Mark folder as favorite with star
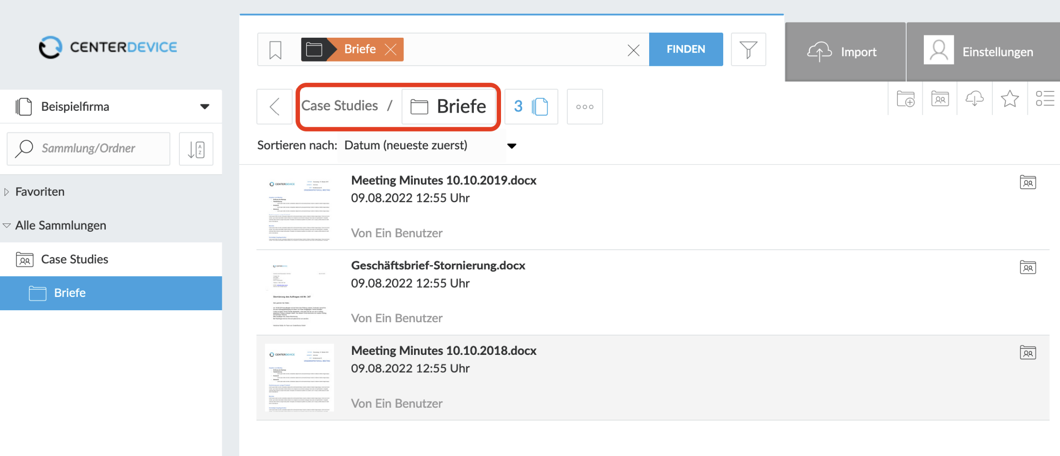Viewport: 1060px width, 456px height. pos(1009,99)
